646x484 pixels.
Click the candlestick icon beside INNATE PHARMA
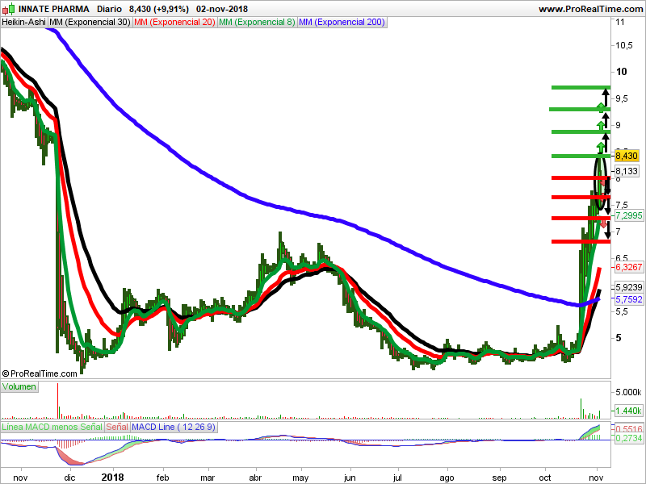coord(9,8)
